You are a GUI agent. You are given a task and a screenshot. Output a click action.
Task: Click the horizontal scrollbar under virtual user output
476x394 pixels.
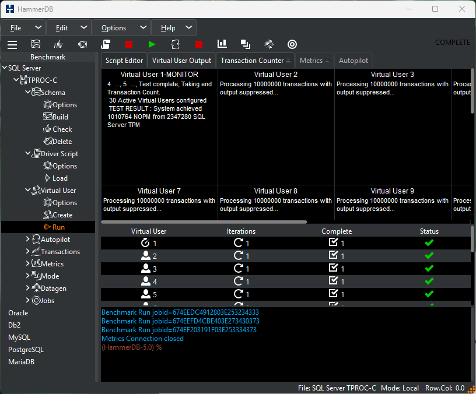click(204, 222)
